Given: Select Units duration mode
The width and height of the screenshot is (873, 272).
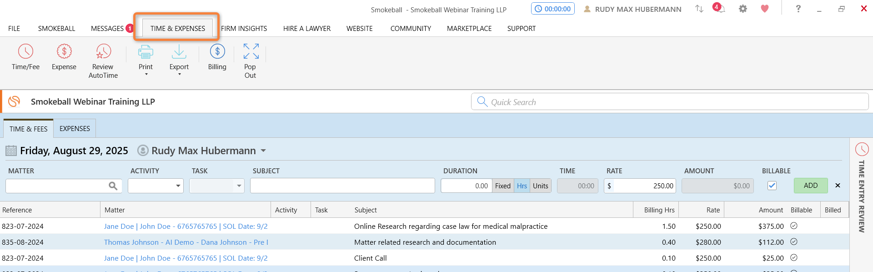Looking at the screenshot, I should [541, 186].
